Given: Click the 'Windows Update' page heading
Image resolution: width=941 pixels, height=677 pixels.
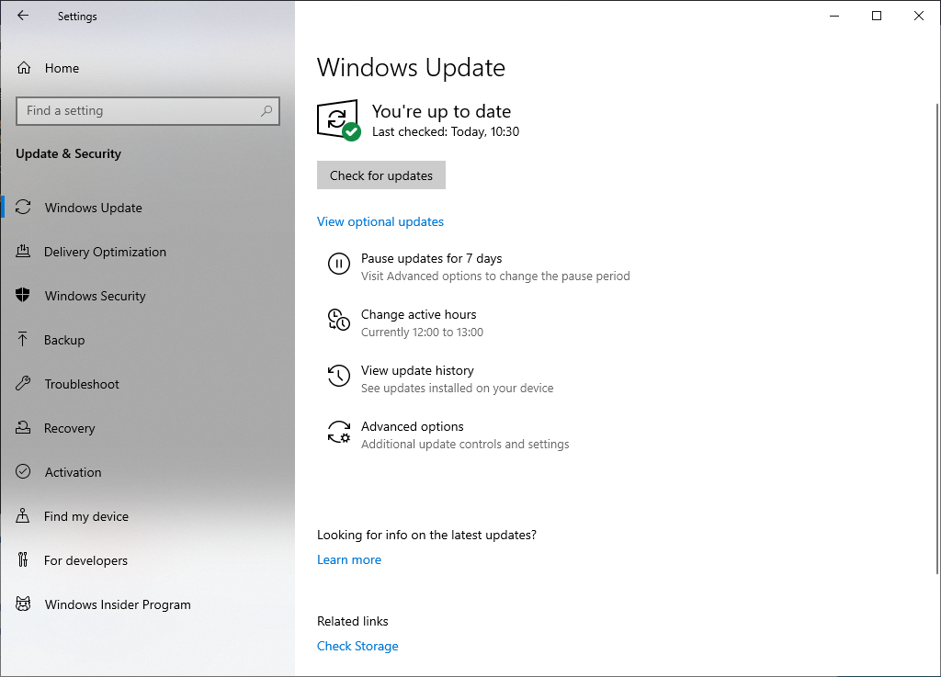Looking at the screenshot, I should tap(411, 68).
